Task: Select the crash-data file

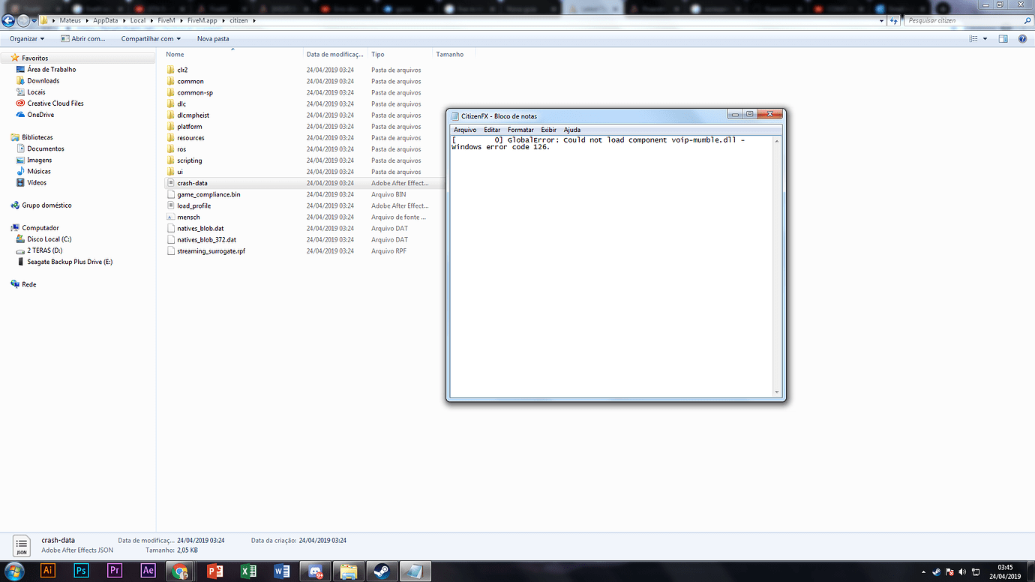Action: (193, 182)
